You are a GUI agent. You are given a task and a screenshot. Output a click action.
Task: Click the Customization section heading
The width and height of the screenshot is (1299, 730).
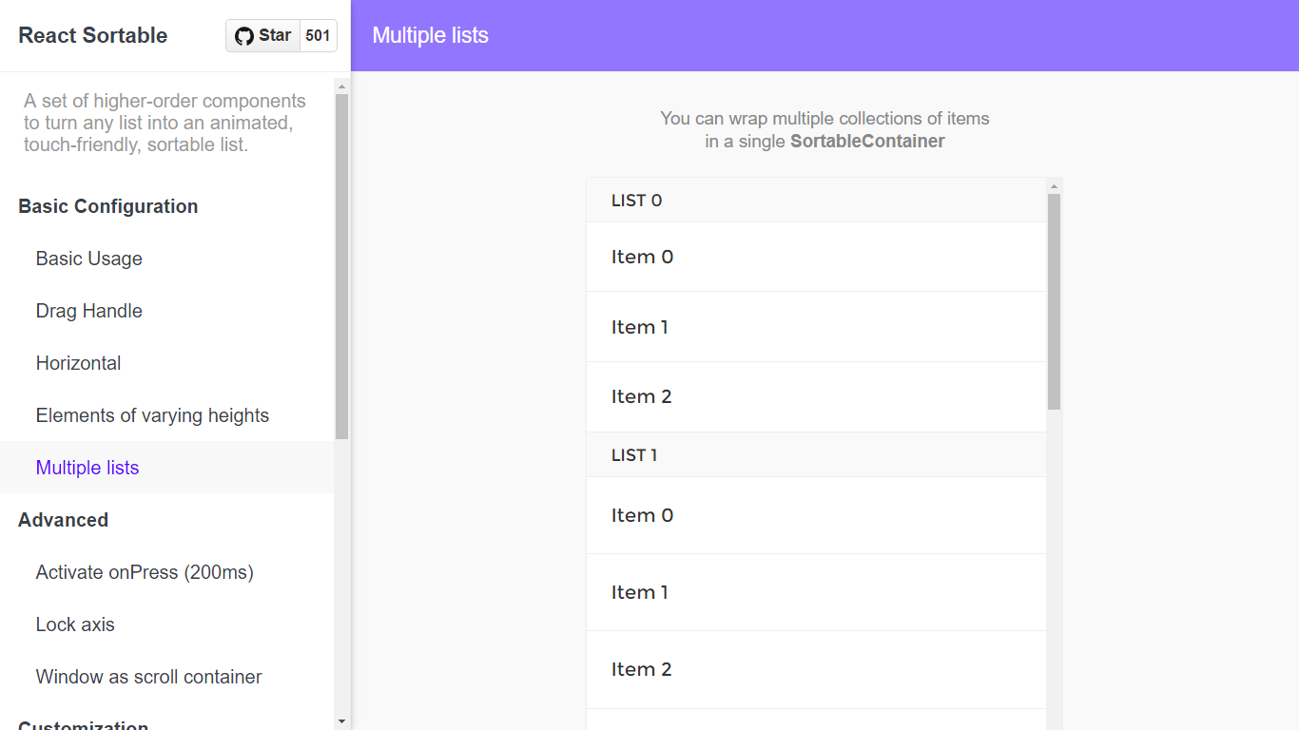coord(83,724)
